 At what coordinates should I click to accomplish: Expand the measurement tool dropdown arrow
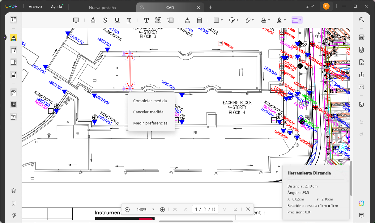(x=300, y=20)
